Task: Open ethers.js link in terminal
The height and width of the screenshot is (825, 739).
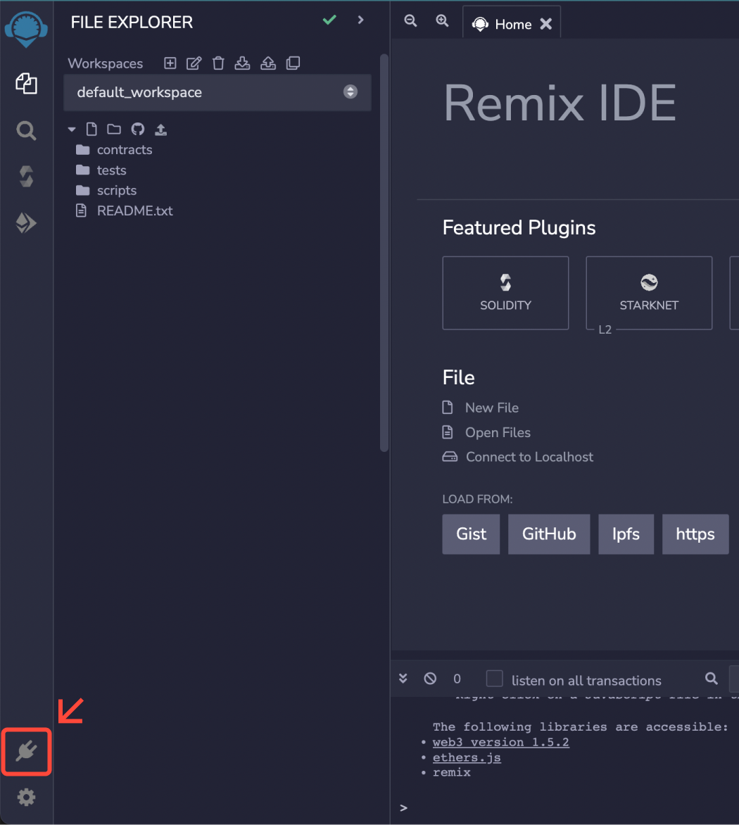Action: [467, 757]
